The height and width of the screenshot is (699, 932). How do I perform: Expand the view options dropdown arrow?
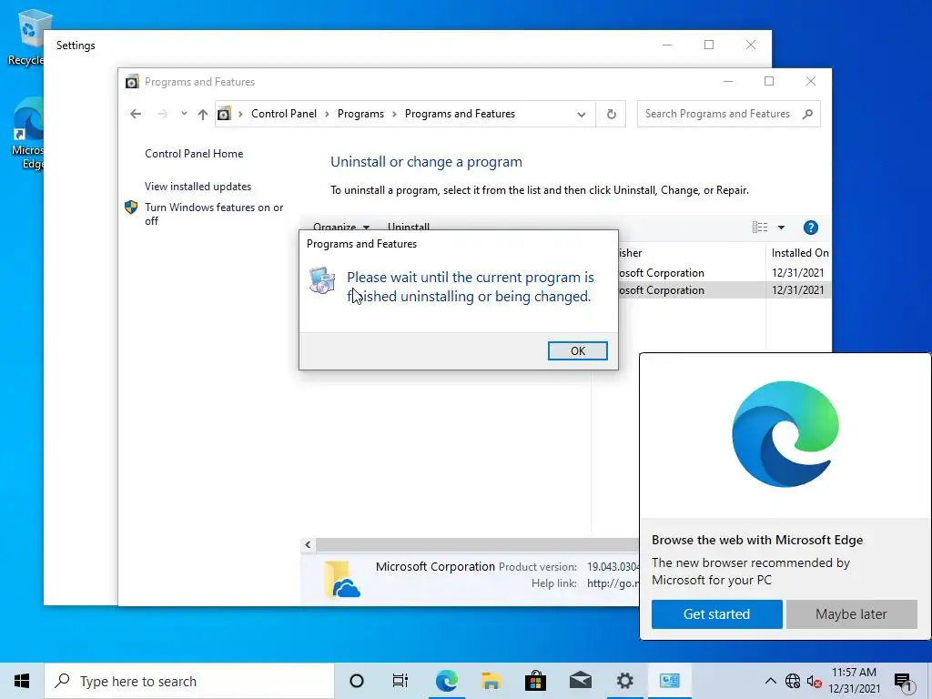click(x=781, y=227)
